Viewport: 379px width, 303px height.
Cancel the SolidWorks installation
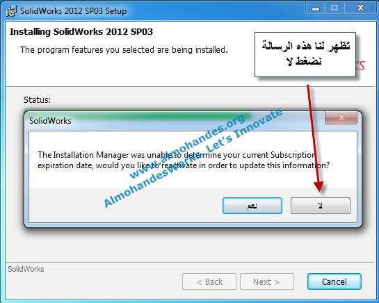point(334,281)
